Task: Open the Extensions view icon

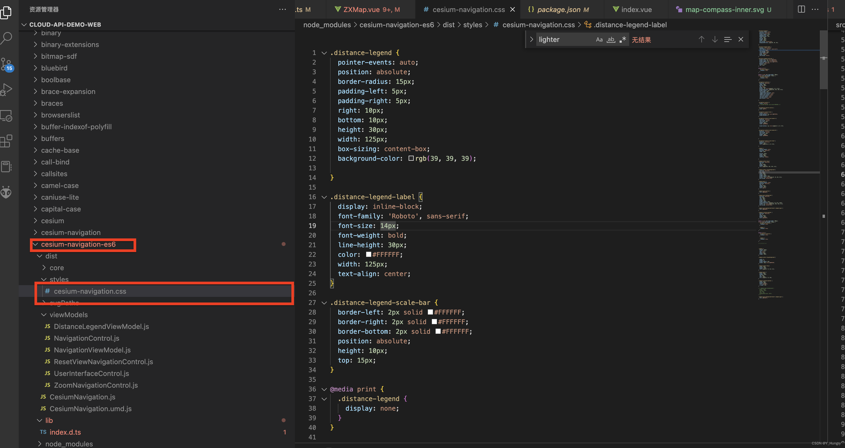Action: (x=7, y=141)
